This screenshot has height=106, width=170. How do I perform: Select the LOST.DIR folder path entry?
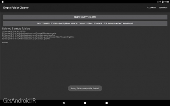[x=14, y=31]
